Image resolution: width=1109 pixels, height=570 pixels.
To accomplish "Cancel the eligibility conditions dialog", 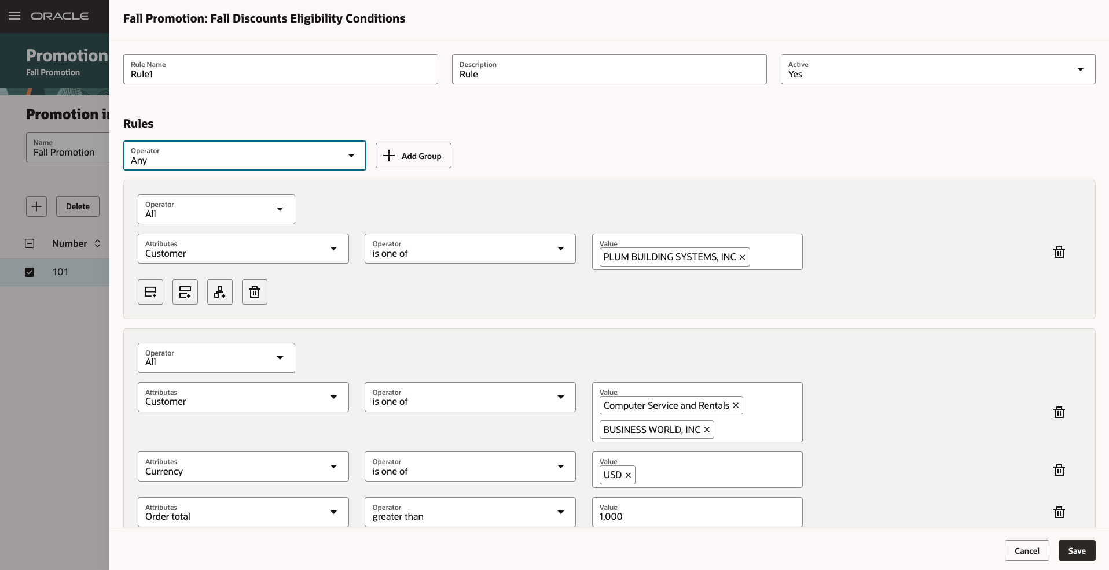I will 1026,550.
